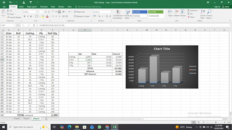The width and height of the screenshot is (232, 130).
Task: Click Share button
Action: coord(226,7)
